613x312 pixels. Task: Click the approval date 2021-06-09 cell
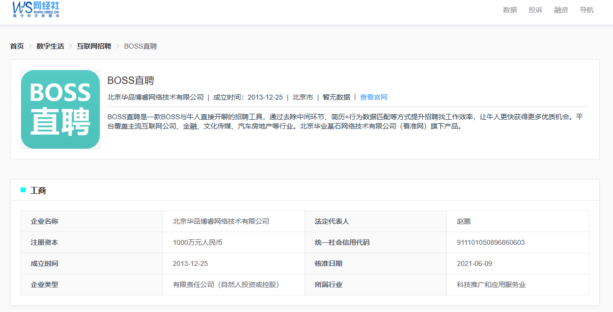pyautogui.click(x=474, y=263)
